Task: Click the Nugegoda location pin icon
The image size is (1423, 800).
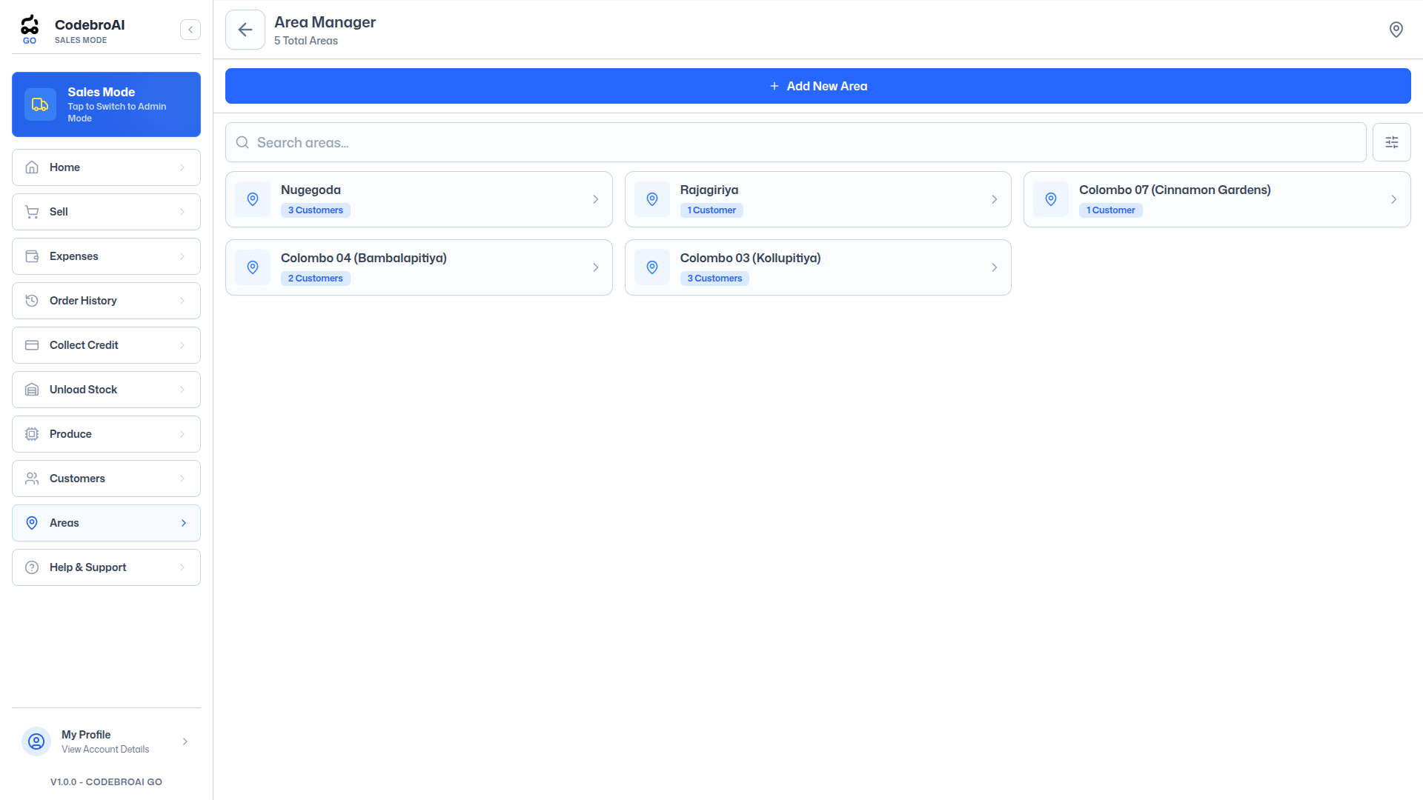Action: (253, 199)
